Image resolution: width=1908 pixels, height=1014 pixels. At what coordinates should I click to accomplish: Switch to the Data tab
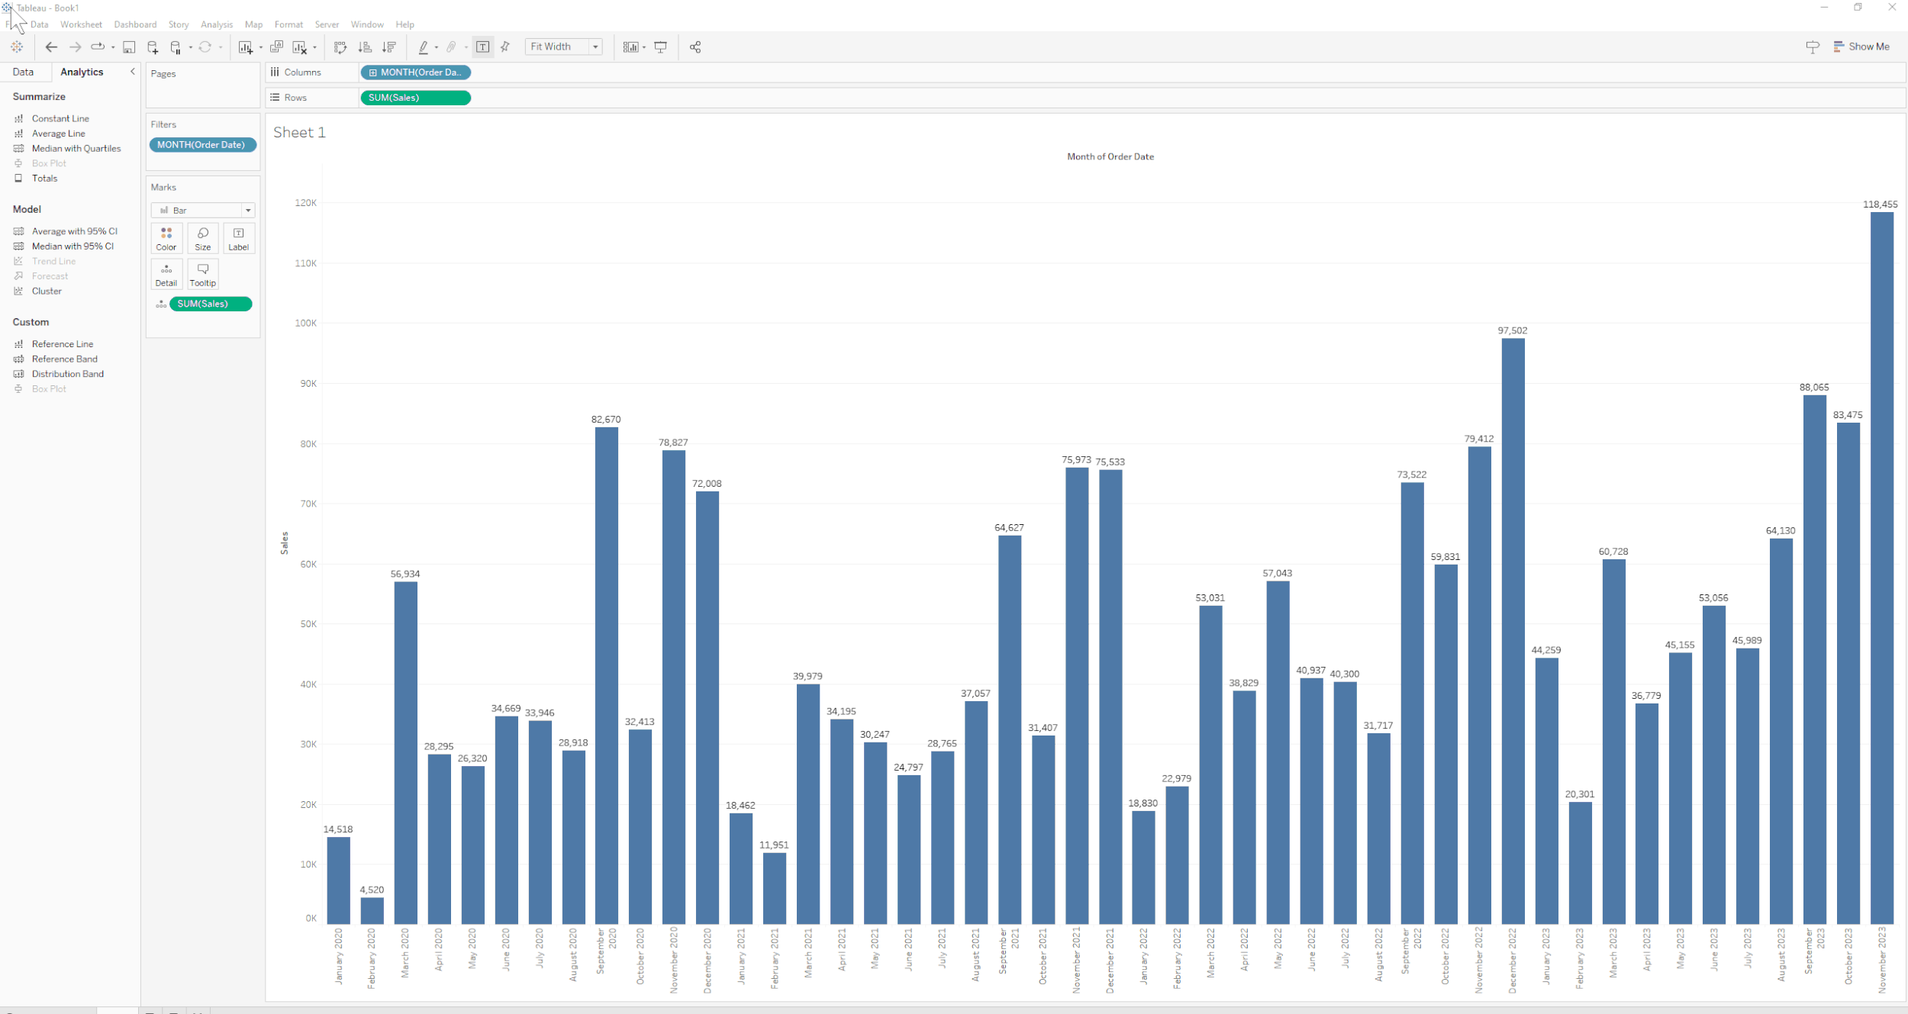click(x=23, y=72)
